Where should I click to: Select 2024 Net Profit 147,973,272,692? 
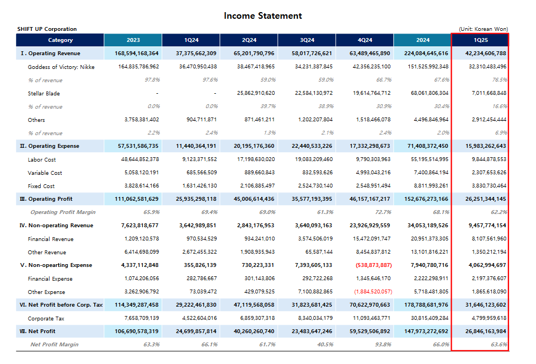(x=426, y=331)
